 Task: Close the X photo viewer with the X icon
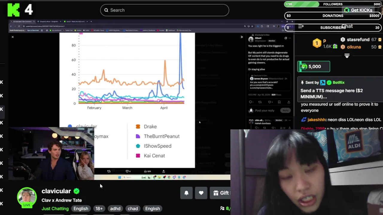tap(13, 37)
